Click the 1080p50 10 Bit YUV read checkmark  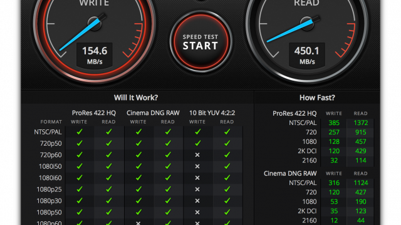click(x=227, y=212)
